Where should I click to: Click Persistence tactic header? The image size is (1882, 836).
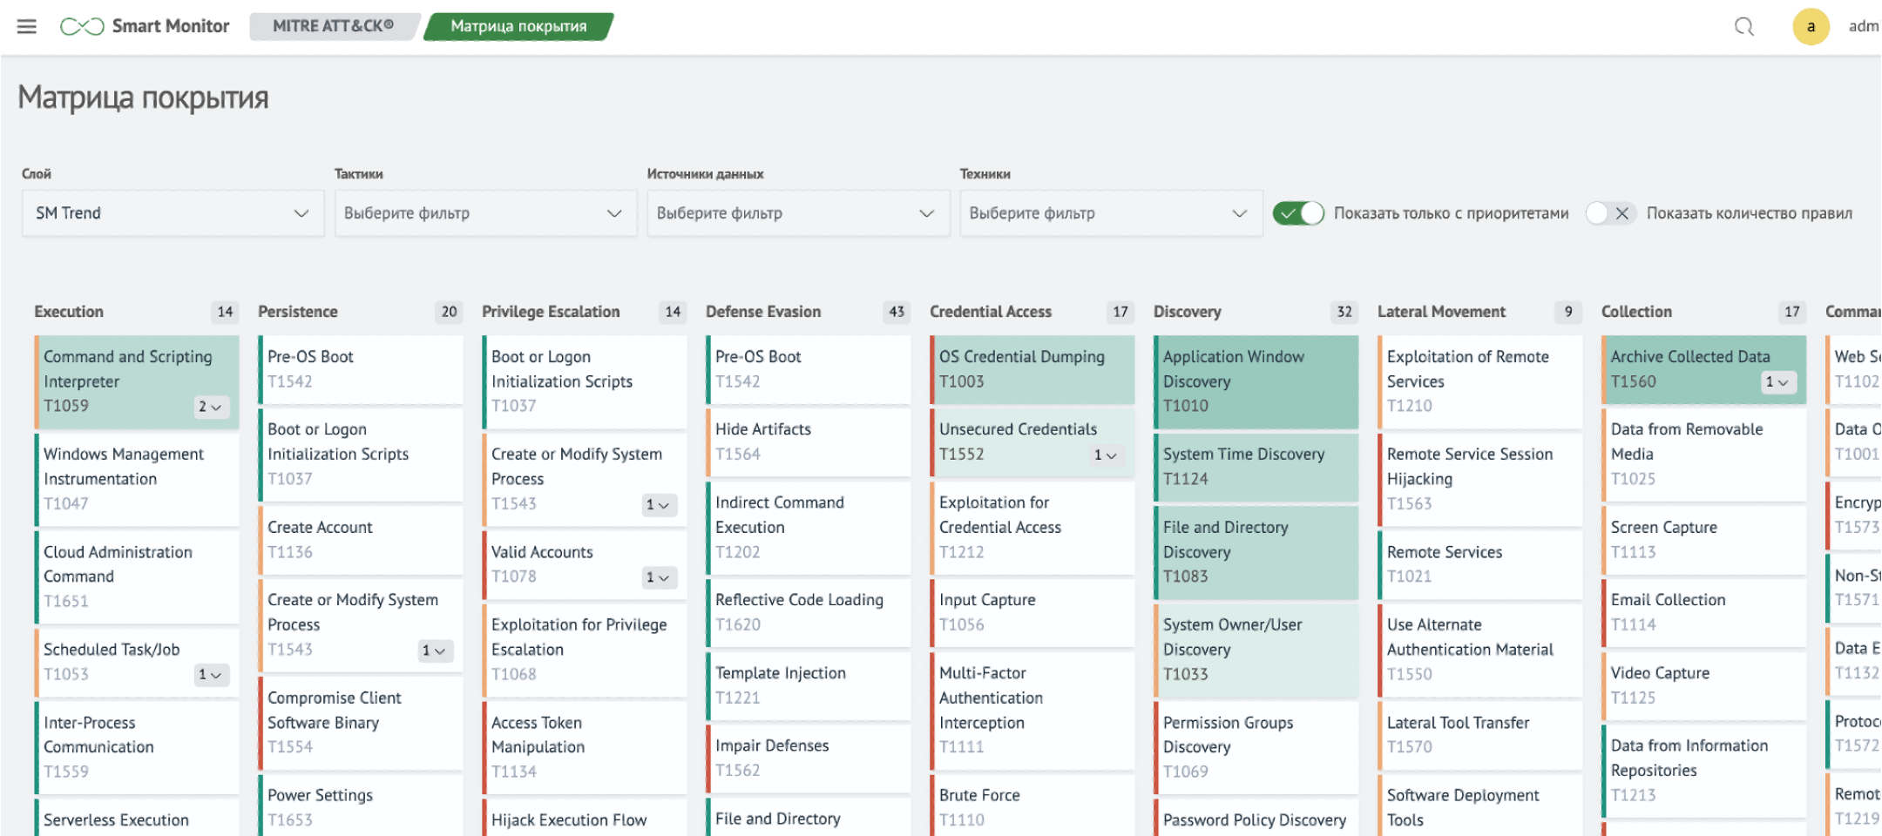tap(298, 312)
